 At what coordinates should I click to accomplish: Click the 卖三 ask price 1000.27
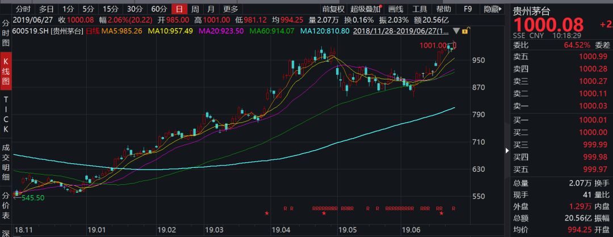tap(594, 81)
